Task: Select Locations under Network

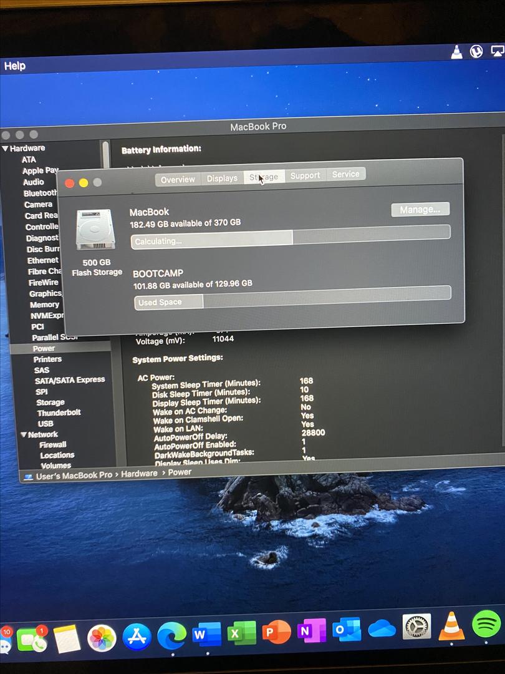Action: pyautogui.click(x=57, y=455)
